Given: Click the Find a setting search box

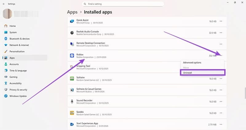Looking at the screenshot, I should [123, 4].
